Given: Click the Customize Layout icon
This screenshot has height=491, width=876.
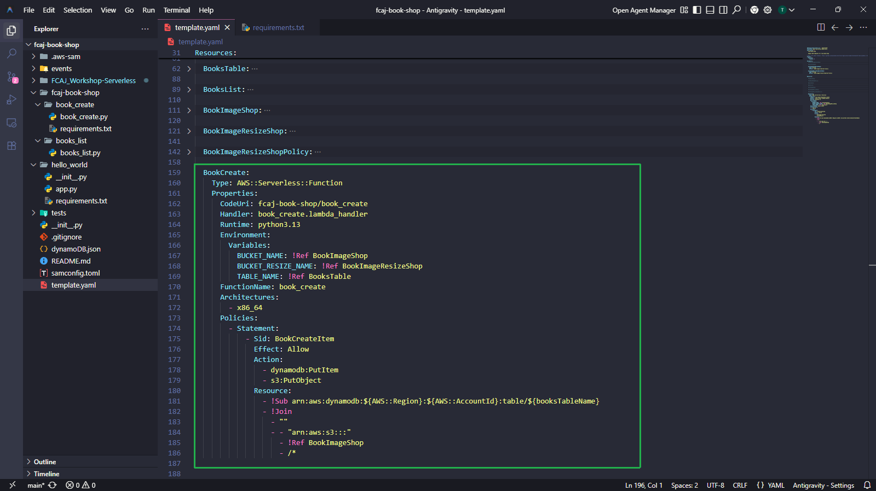Looking at the screenshot, I should pos(684,10).
